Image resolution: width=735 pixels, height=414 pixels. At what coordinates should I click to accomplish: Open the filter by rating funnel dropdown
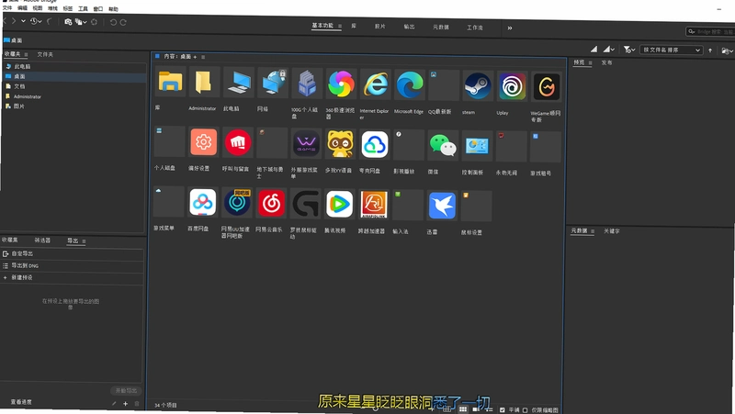(x=629, y=50)
